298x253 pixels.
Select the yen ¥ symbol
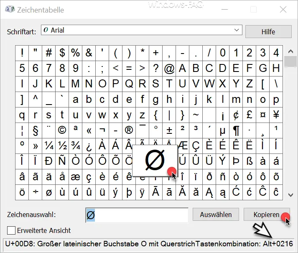[x=276, y=115]
